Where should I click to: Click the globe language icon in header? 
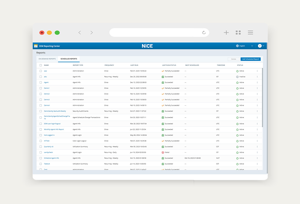pyautogui.click(x=237, y=46)
